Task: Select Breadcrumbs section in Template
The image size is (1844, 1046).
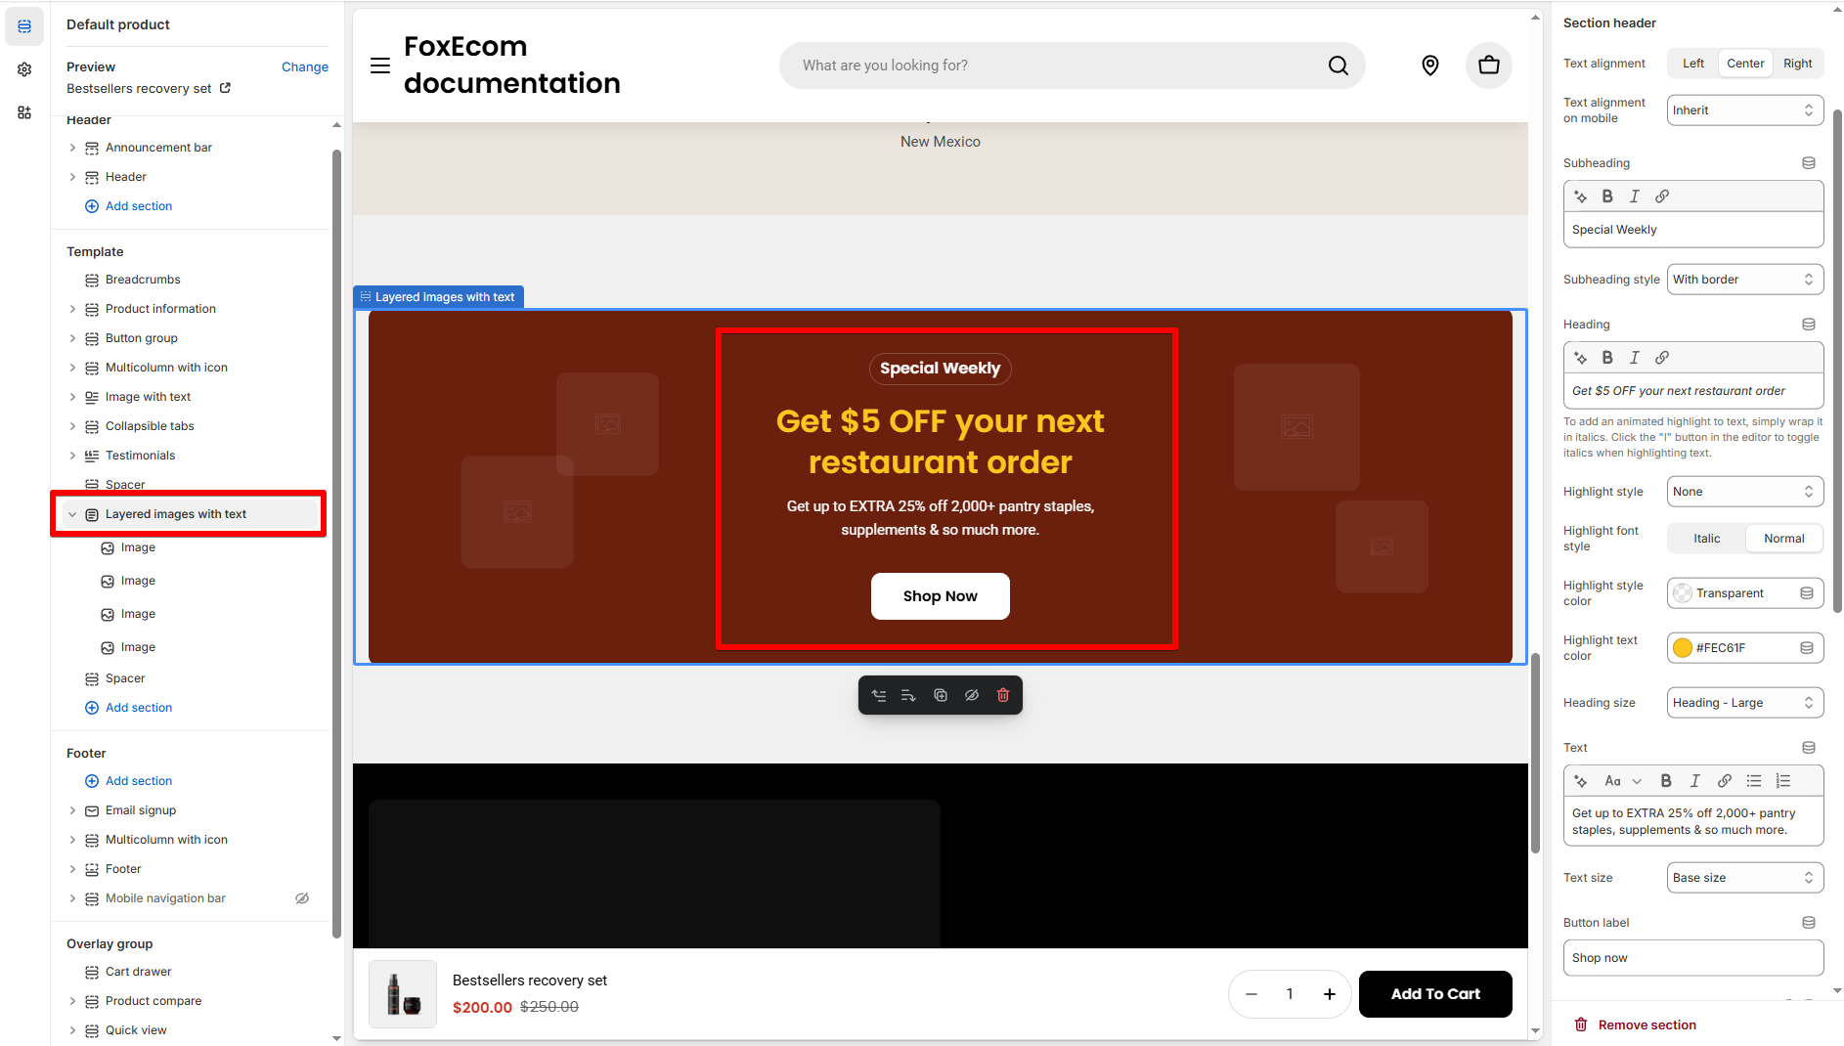Action: 143,280
